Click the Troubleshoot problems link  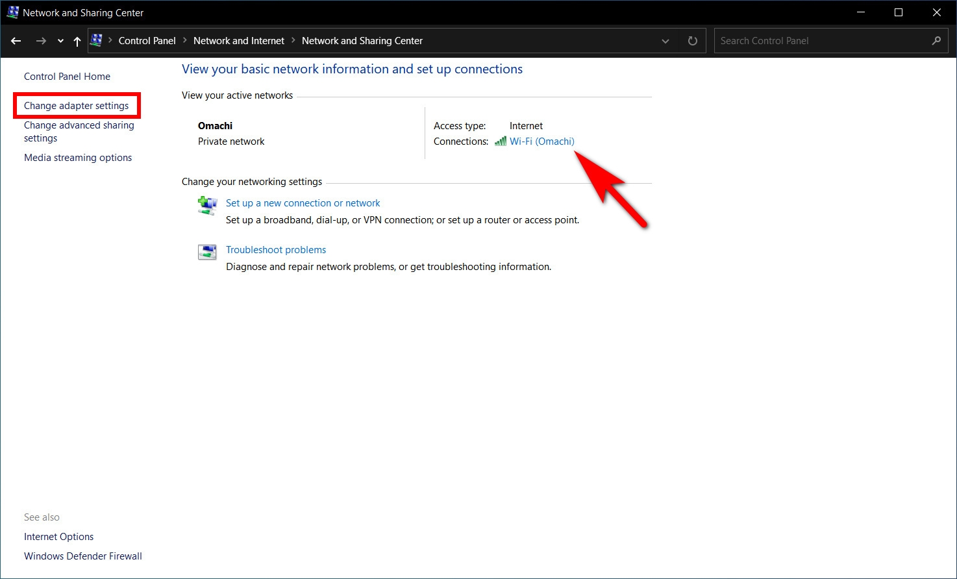[x=276, y=250]
